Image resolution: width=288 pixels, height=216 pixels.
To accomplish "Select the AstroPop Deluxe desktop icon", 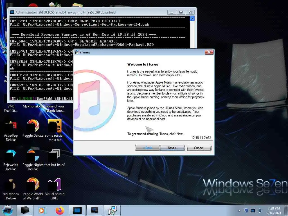I will tap(11, 130).
